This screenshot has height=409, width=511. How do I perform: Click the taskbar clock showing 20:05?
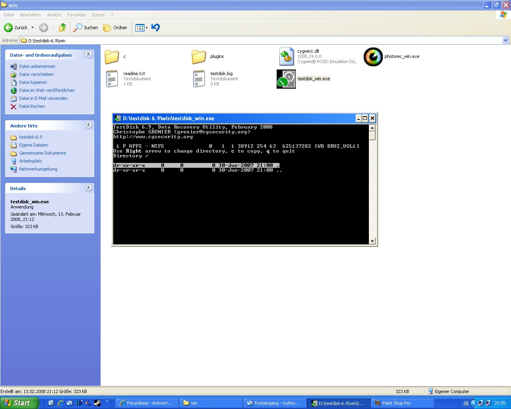point(500,403)
